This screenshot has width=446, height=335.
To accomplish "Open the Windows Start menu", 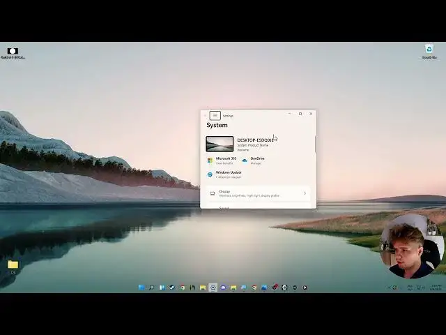I will tap(141, 288).
